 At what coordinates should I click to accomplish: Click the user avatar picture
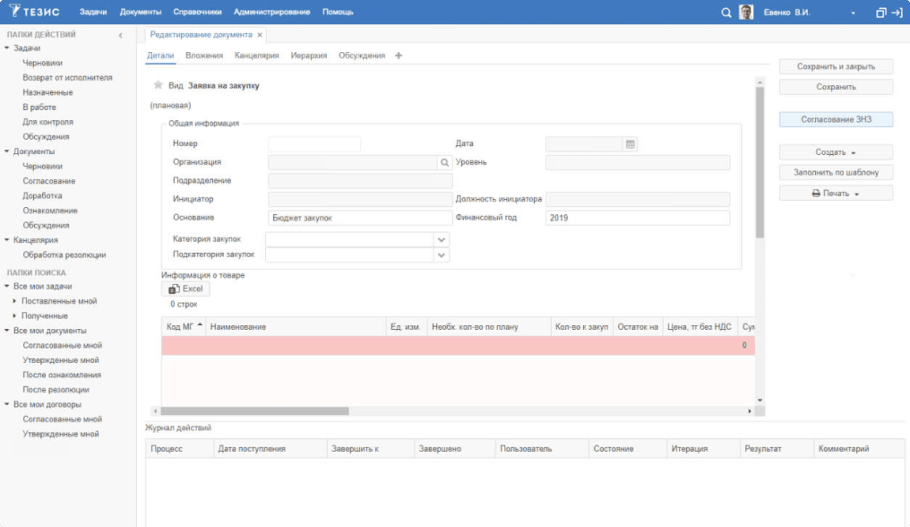(746, 13)
